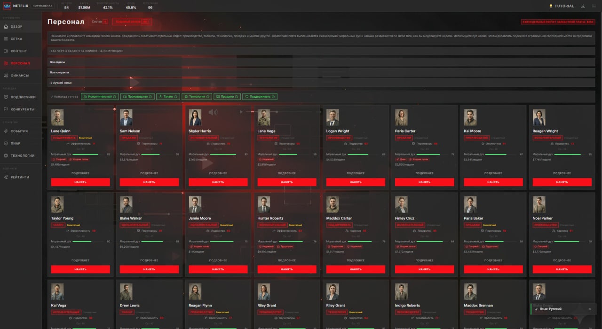Screen dimensions: 602x329
Task: Click Эффективность icon on Taylor Young card
Action: coord(68,231)
